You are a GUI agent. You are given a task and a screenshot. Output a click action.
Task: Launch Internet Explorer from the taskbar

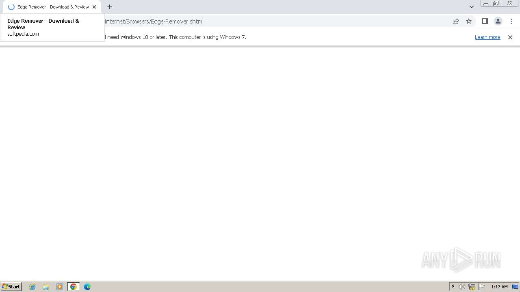point(32,287)
